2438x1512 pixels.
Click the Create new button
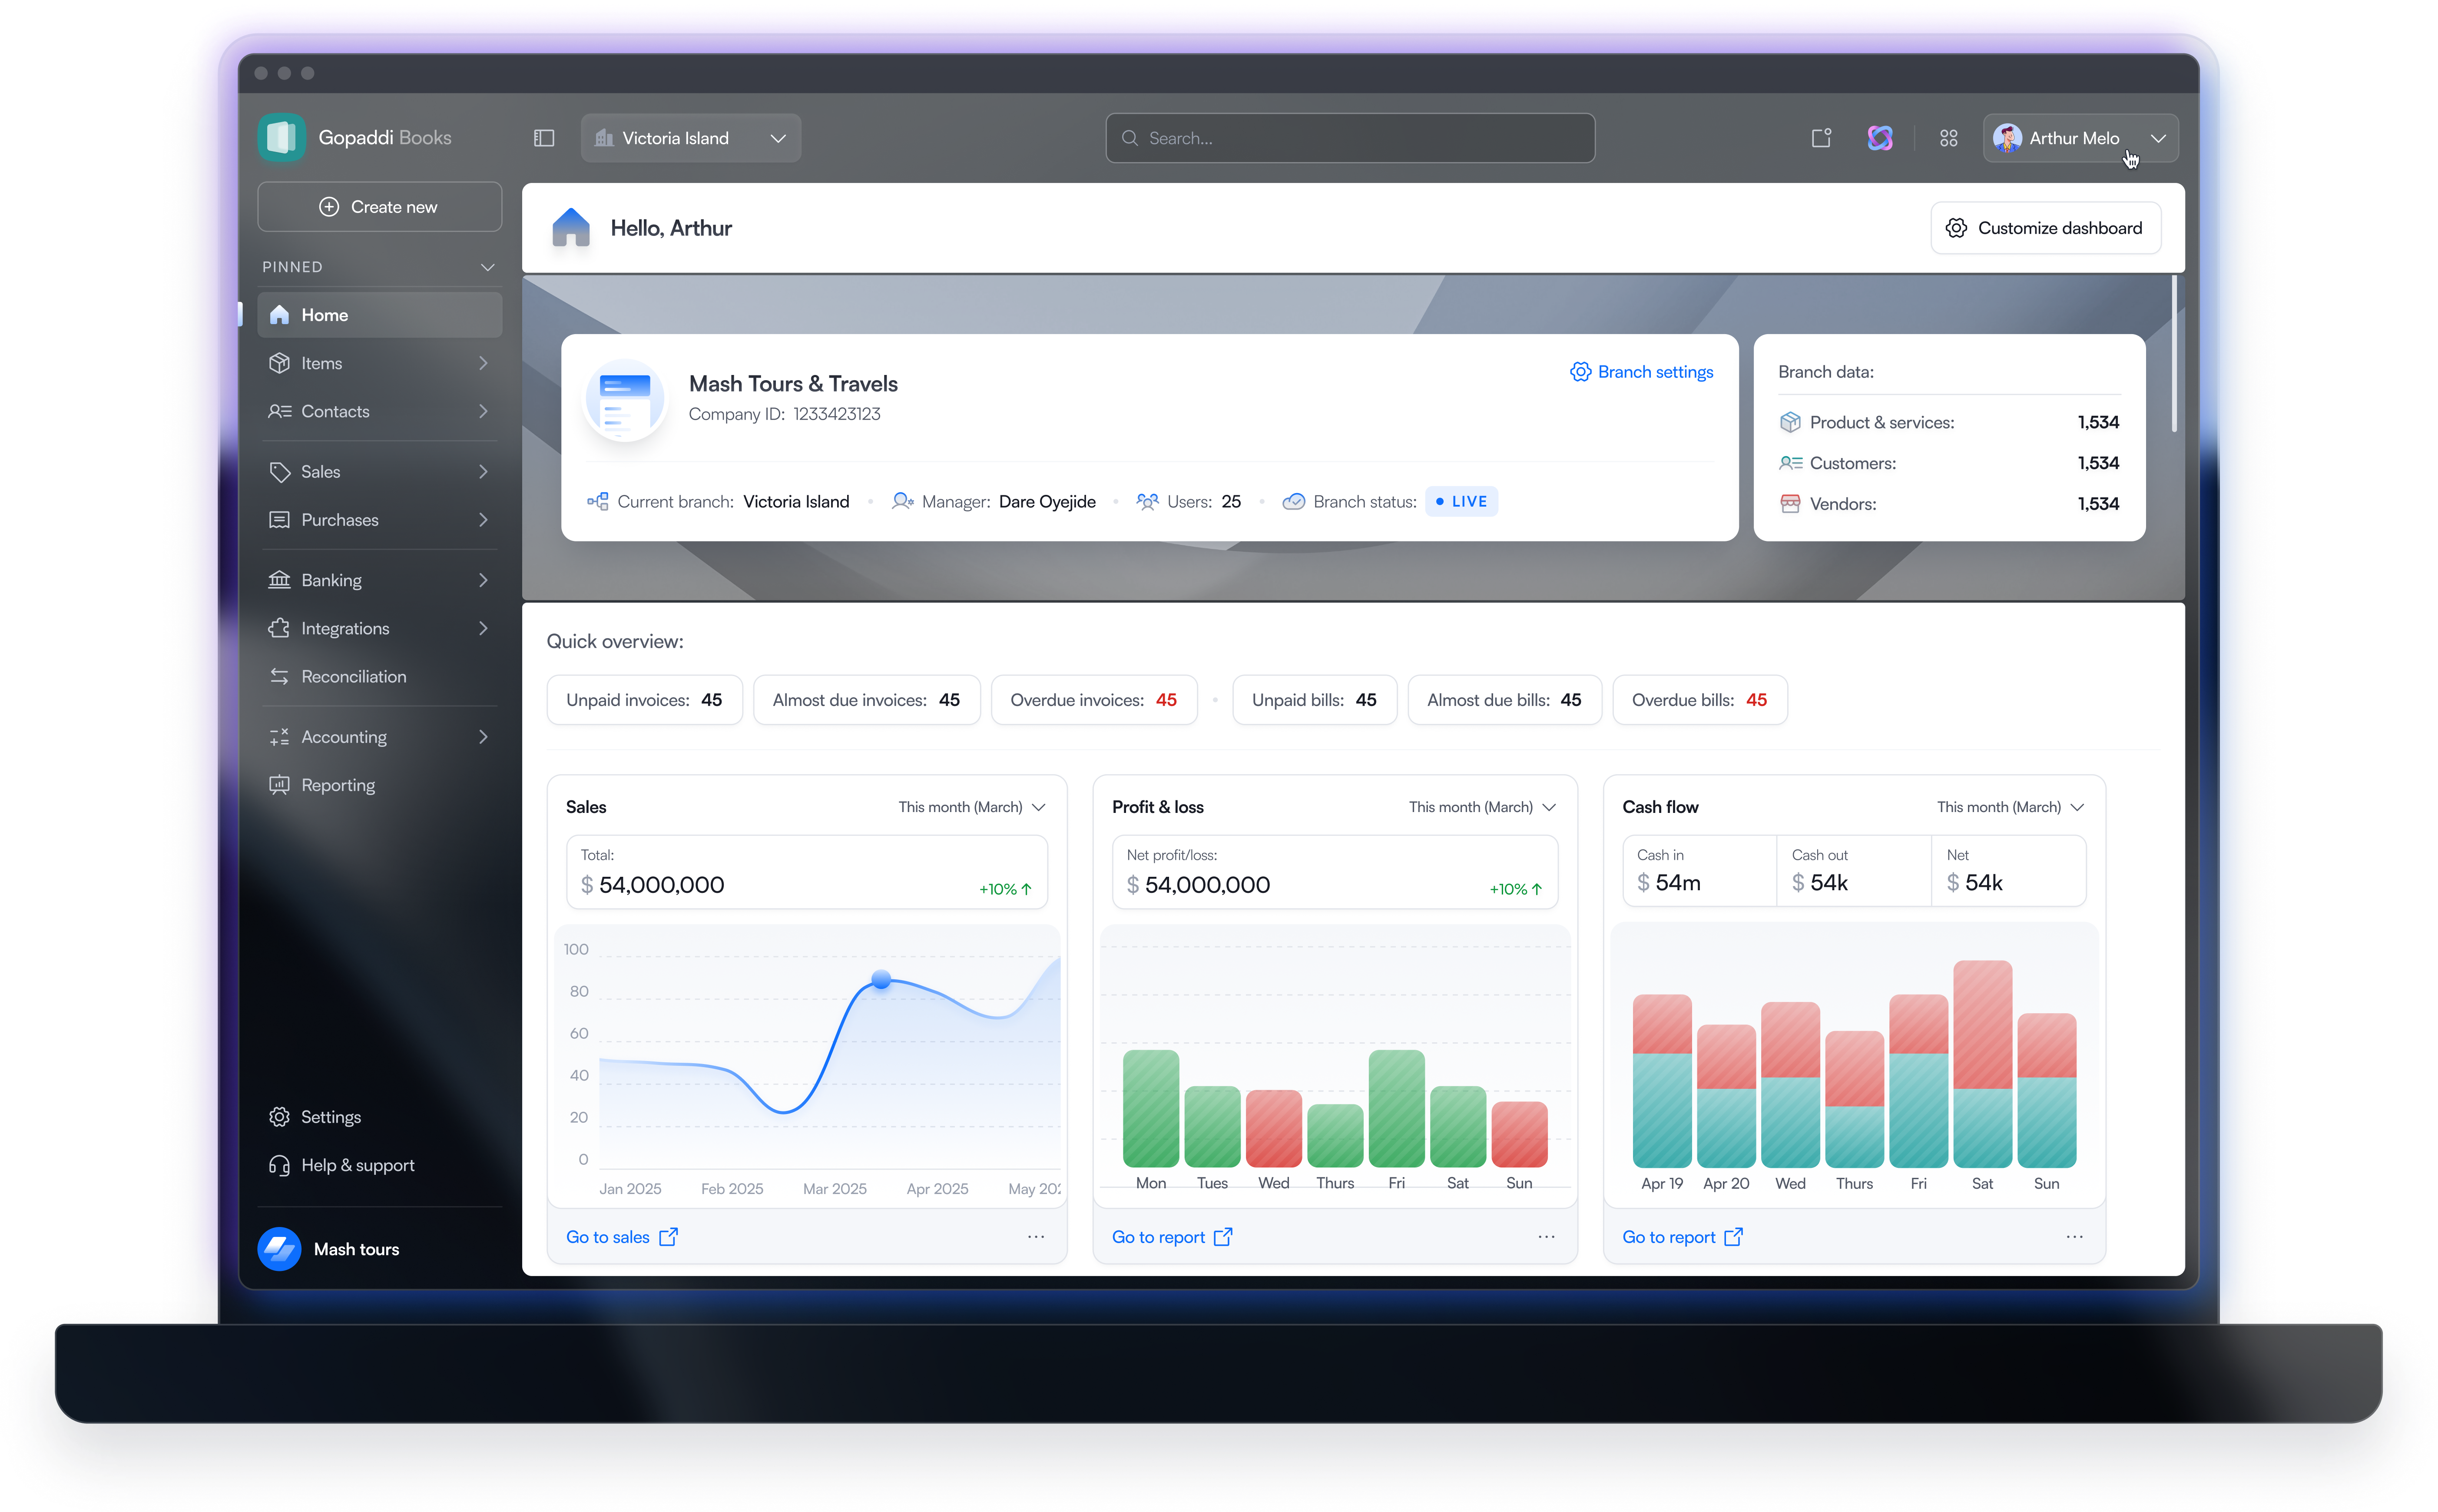380,207
